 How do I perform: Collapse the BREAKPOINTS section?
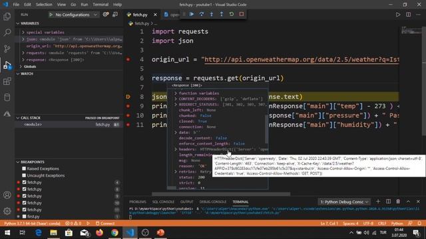(x=18, y=162)
